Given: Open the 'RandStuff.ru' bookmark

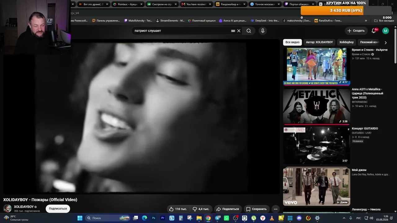Looking at the screenshot, I should point(328,21).
